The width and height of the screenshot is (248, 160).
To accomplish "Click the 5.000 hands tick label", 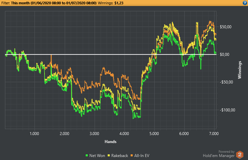I will point(154,134).
